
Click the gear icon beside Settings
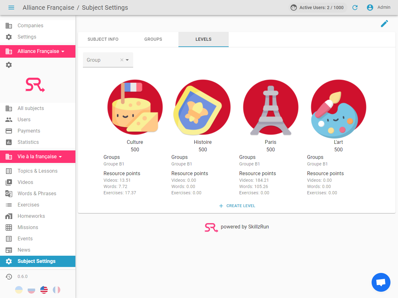coord(9,37)
